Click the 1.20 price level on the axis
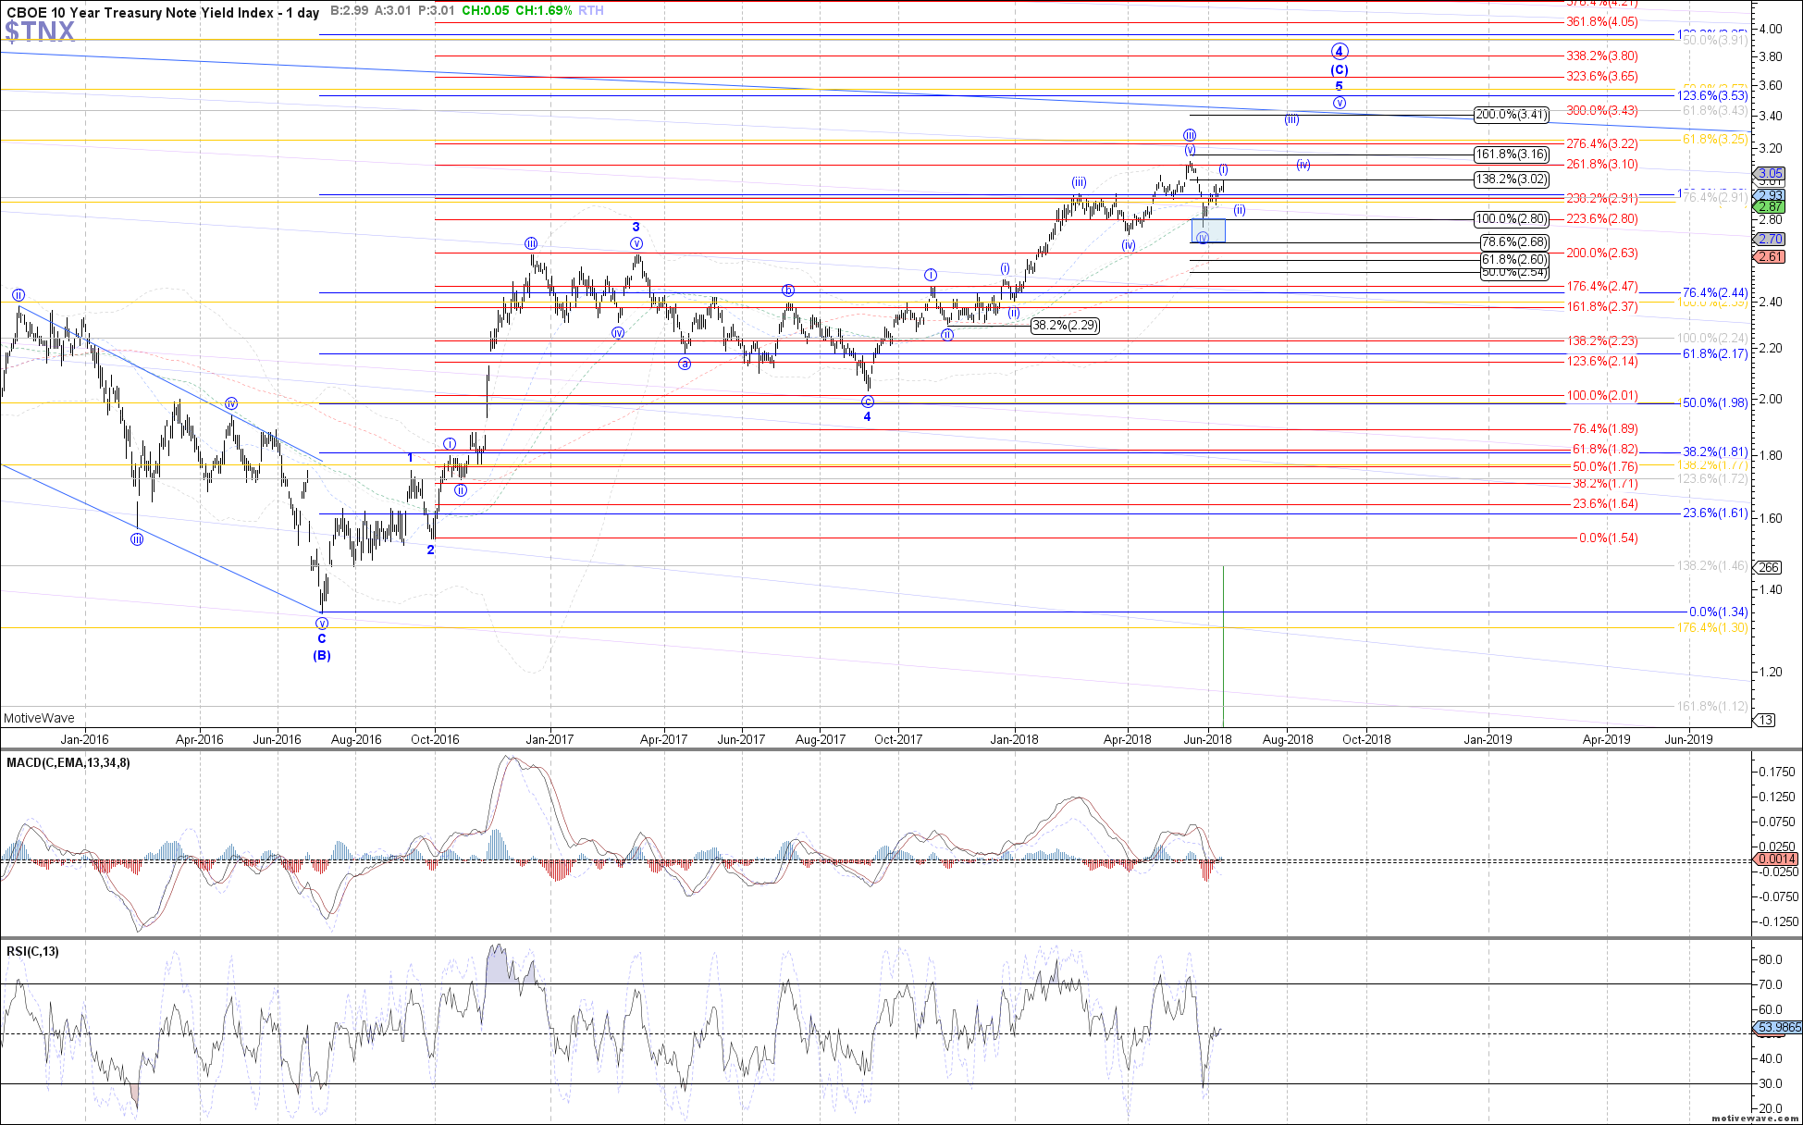 point(1770,672)
